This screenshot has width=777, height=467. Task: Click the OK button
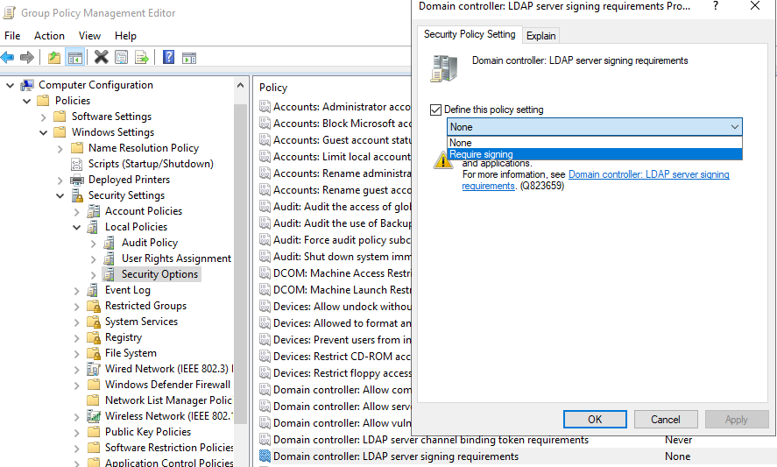(595, 420)
